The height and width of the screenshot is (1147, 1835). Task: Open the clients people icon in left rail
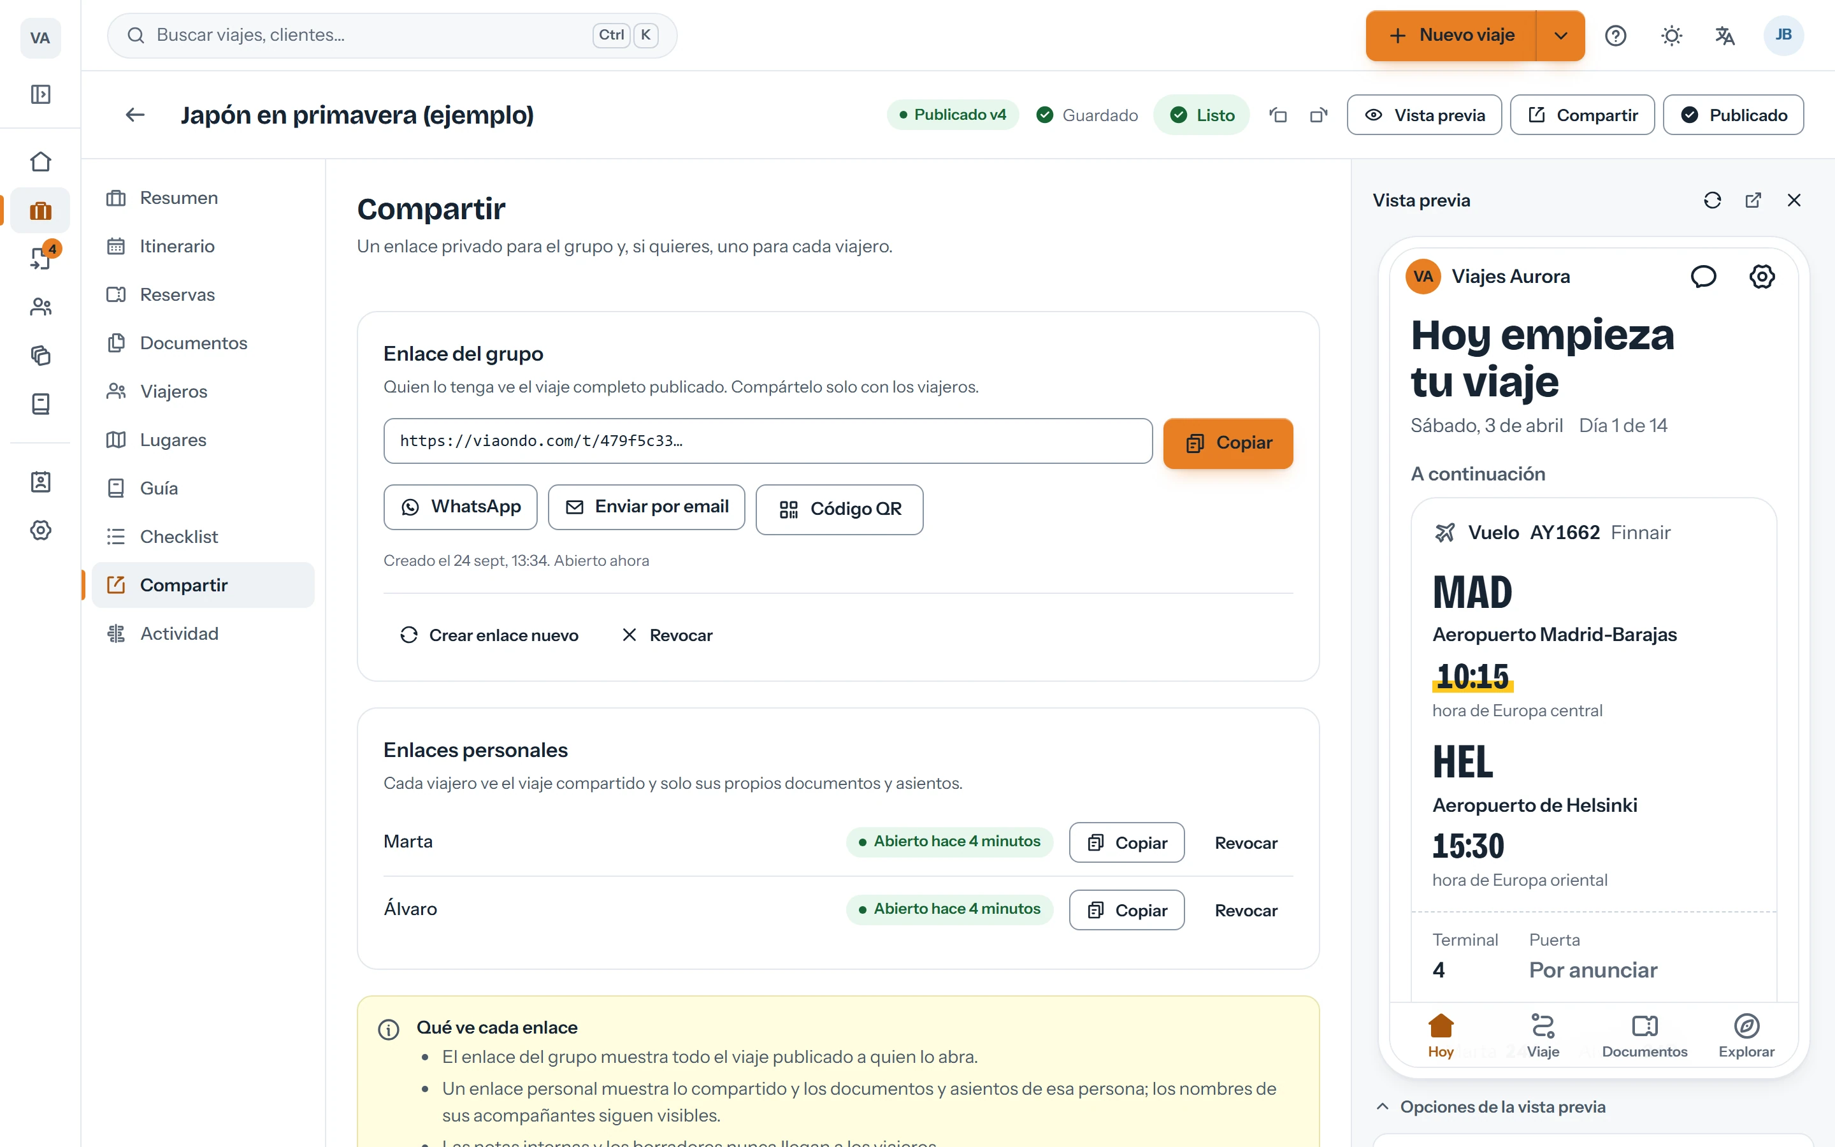(x=40, y=307)
